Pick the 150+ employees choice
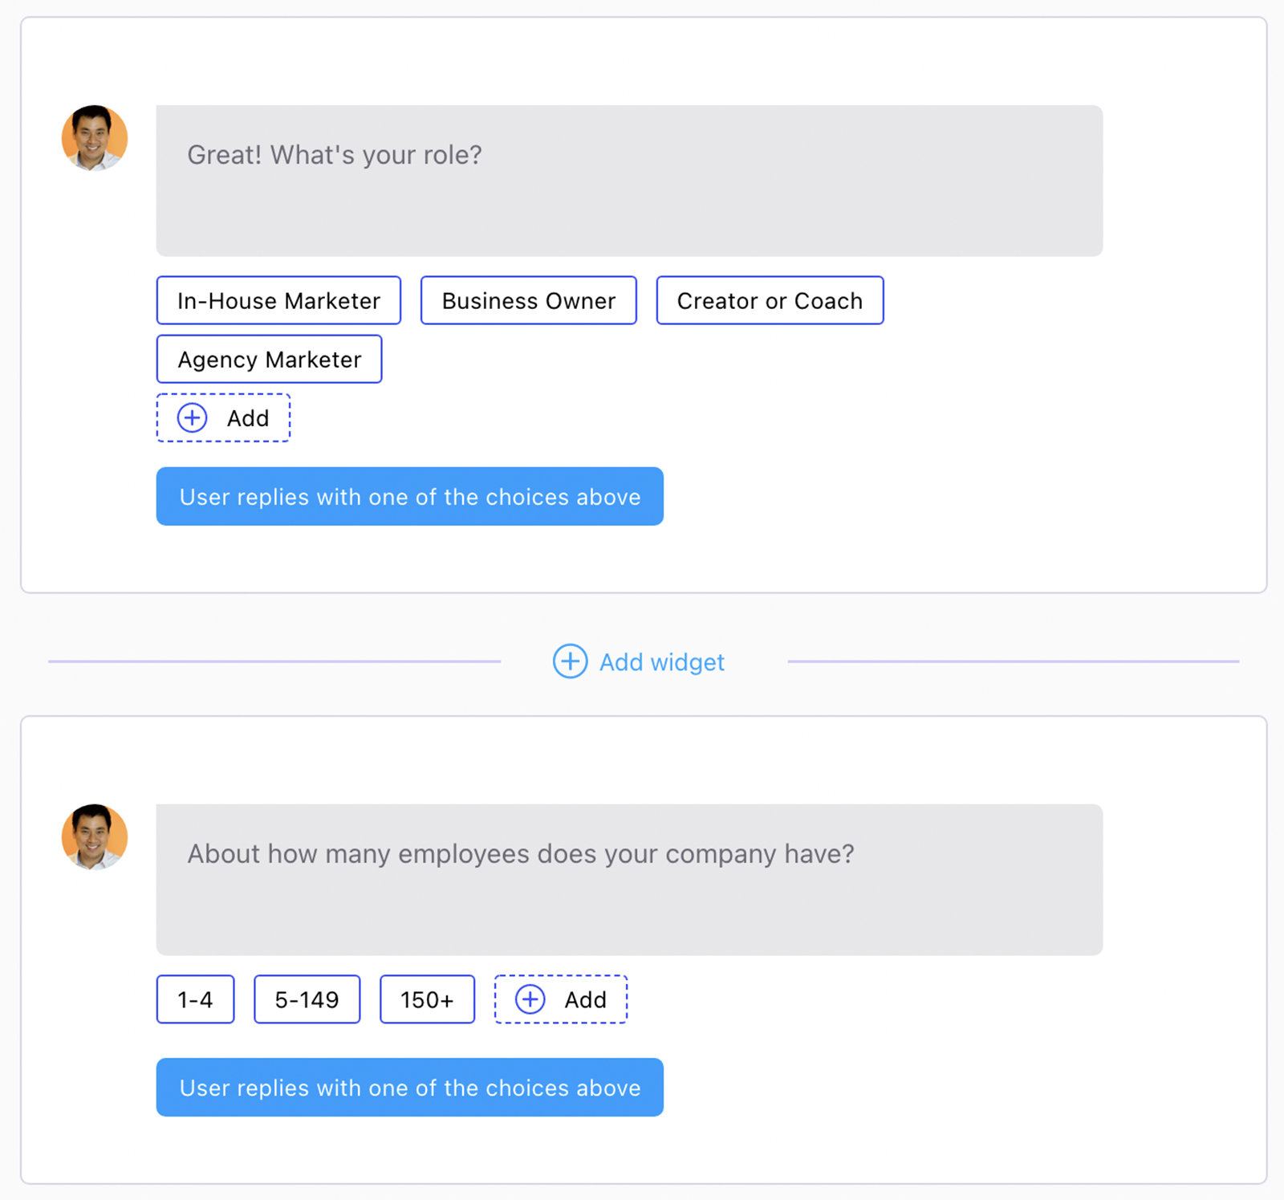This screenshot has width=1284, height=1200. [427, 999]
